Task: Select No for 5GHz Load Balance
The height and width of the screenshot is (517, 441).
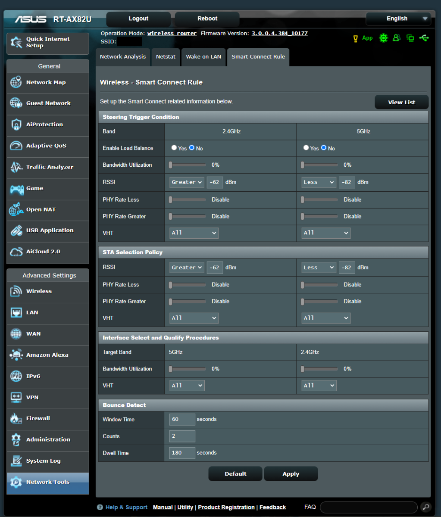Action: pyautogui.click(x=324, y=148)
